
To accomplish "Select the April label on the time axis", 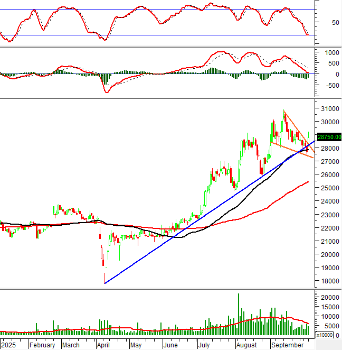I will point(103,345).
